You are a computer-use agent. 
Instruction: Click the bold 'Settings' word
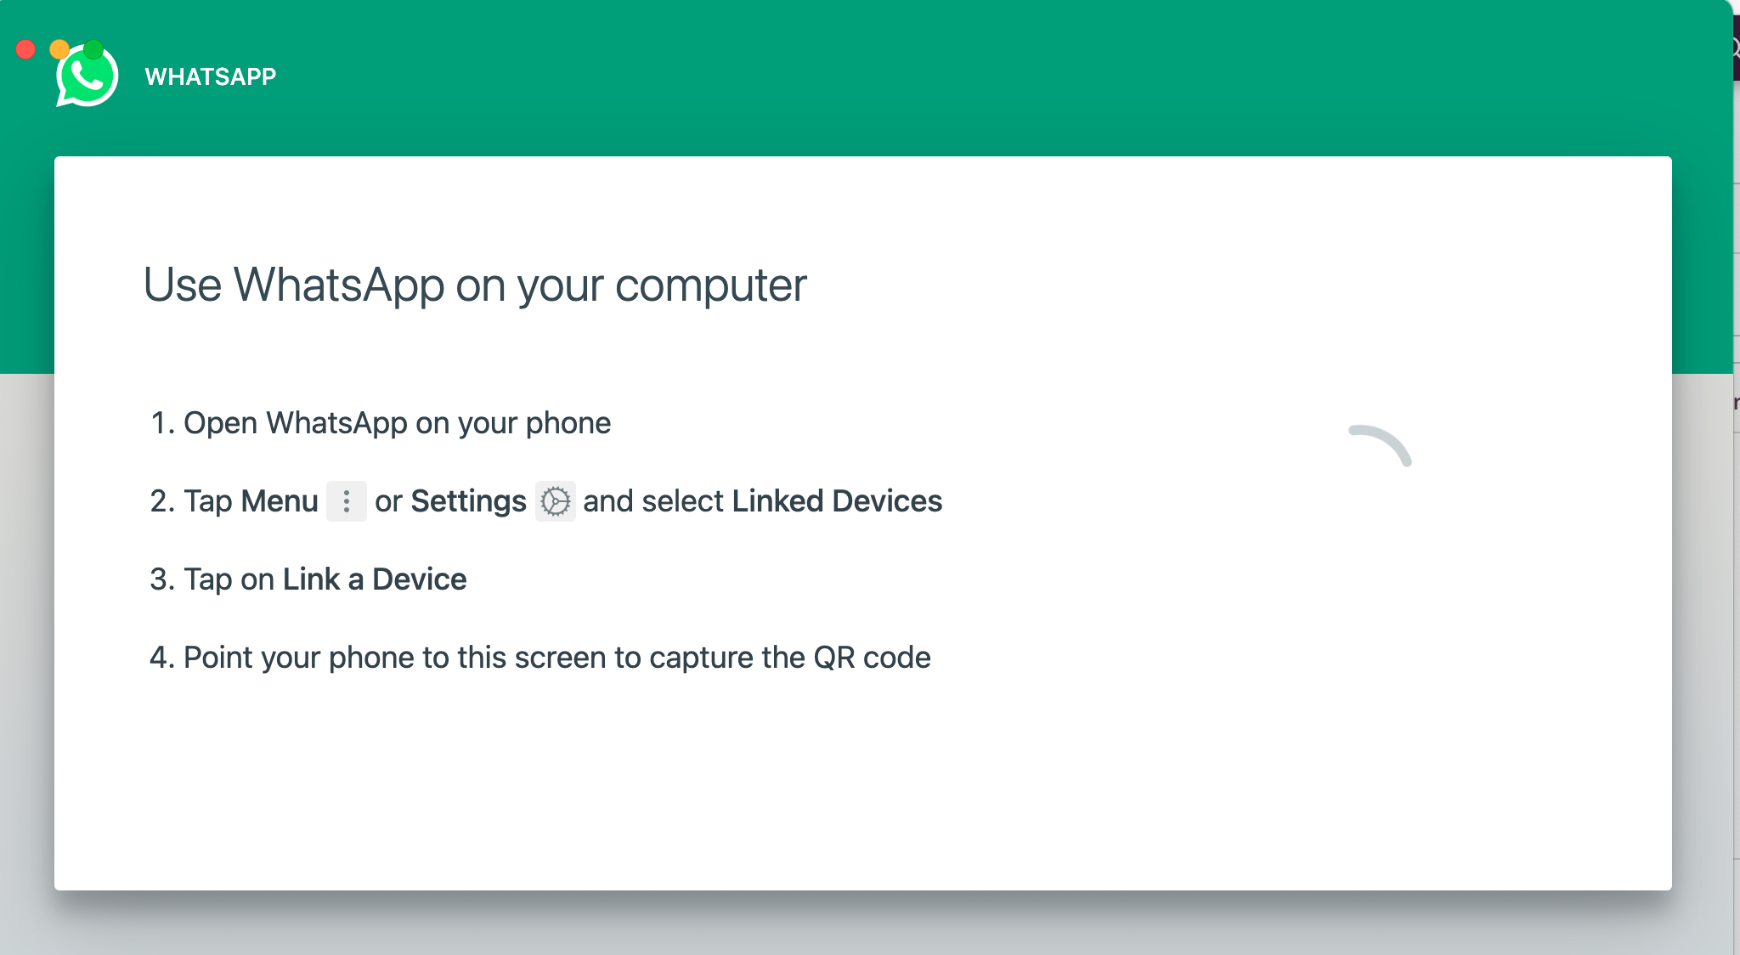(468, 501)
